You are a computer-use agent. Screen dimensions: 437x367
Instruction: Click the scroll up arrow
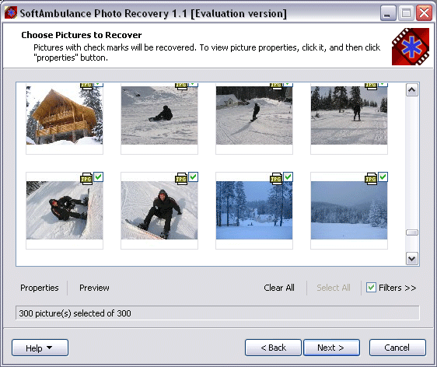(x=412, y=89)
